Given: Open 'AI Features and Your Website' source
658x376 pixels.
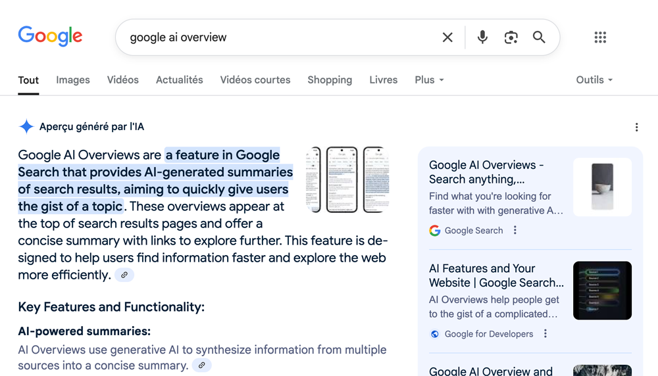Looking at the screenshot, I should [496, 275].
